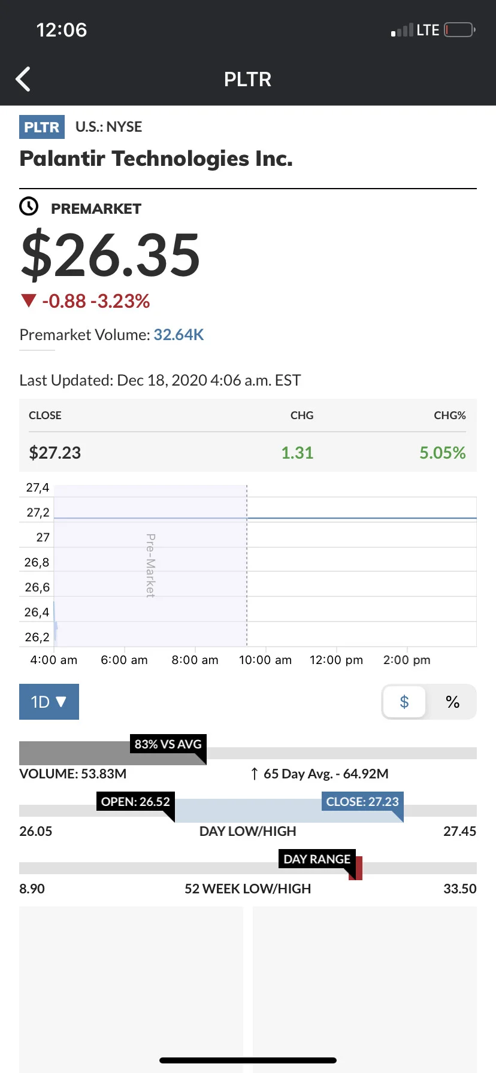Tap the Pre-Market shaded chart area
The width and height of the screenshot is (496, 1073).
[x=150, y=566]
